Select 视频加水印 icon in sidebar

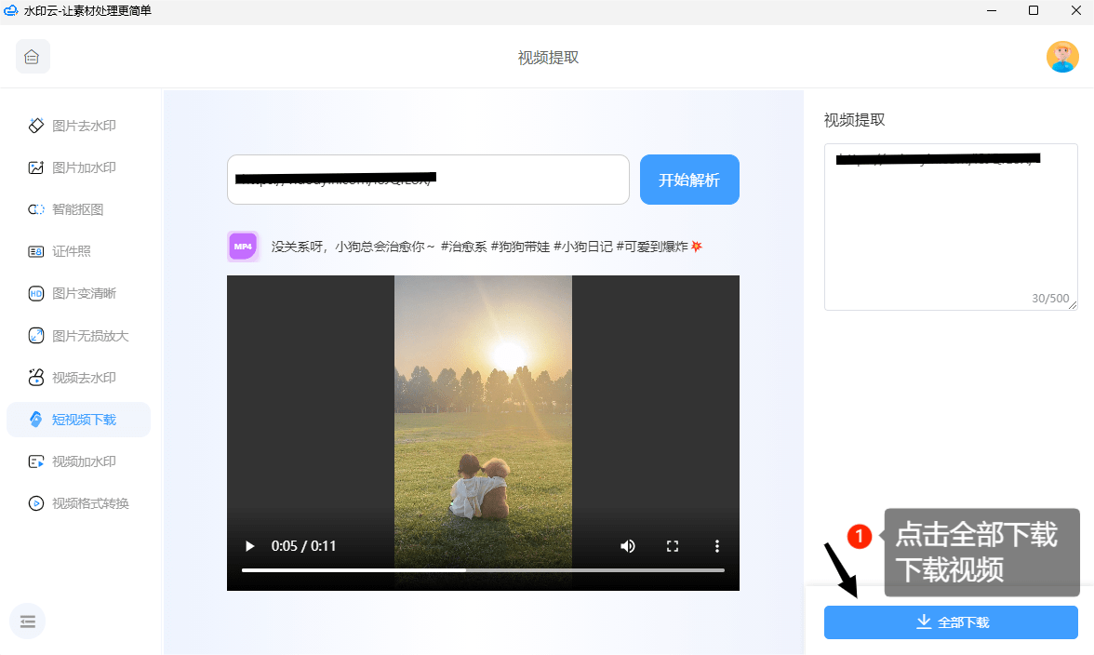[x=35, y=461]
